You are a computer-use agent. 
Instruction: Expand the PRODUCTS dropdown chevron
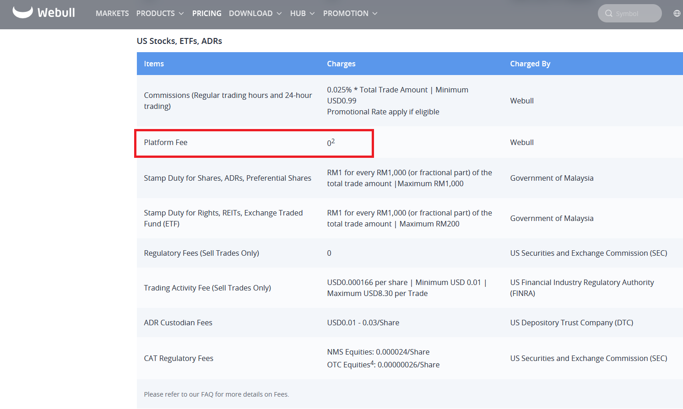(181, 14)
